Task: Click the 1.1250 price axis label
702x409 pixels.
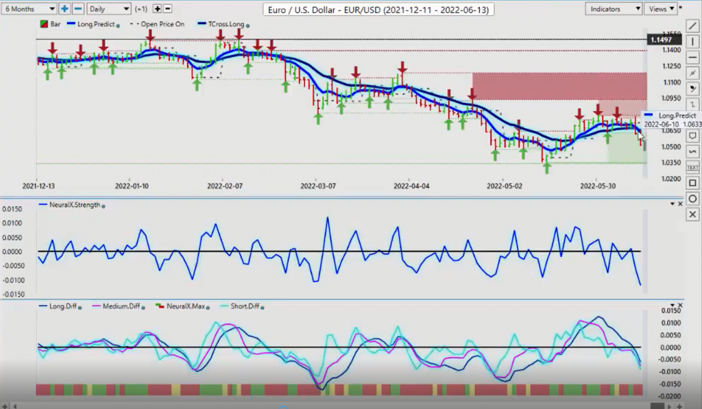Action: 670,66
